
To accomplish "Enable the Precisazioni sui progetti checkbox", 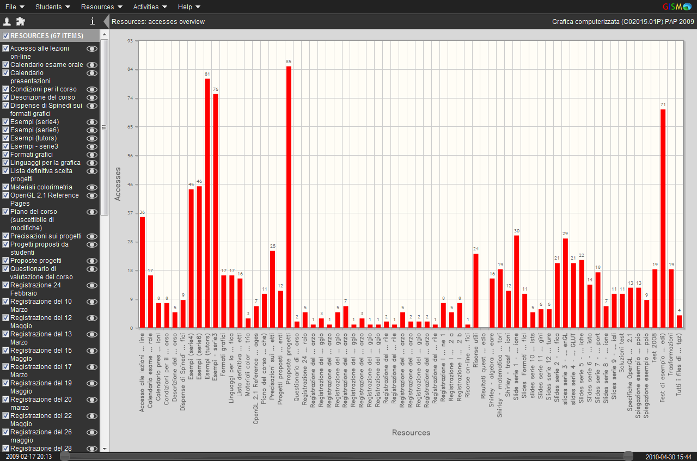I will coord(5,236).
